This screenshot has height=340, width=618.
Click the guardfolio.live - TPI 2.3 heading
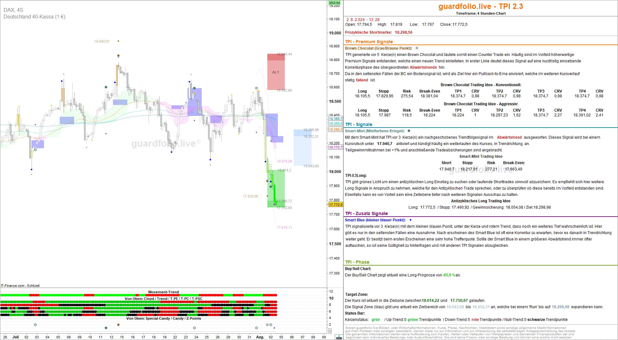481,6
